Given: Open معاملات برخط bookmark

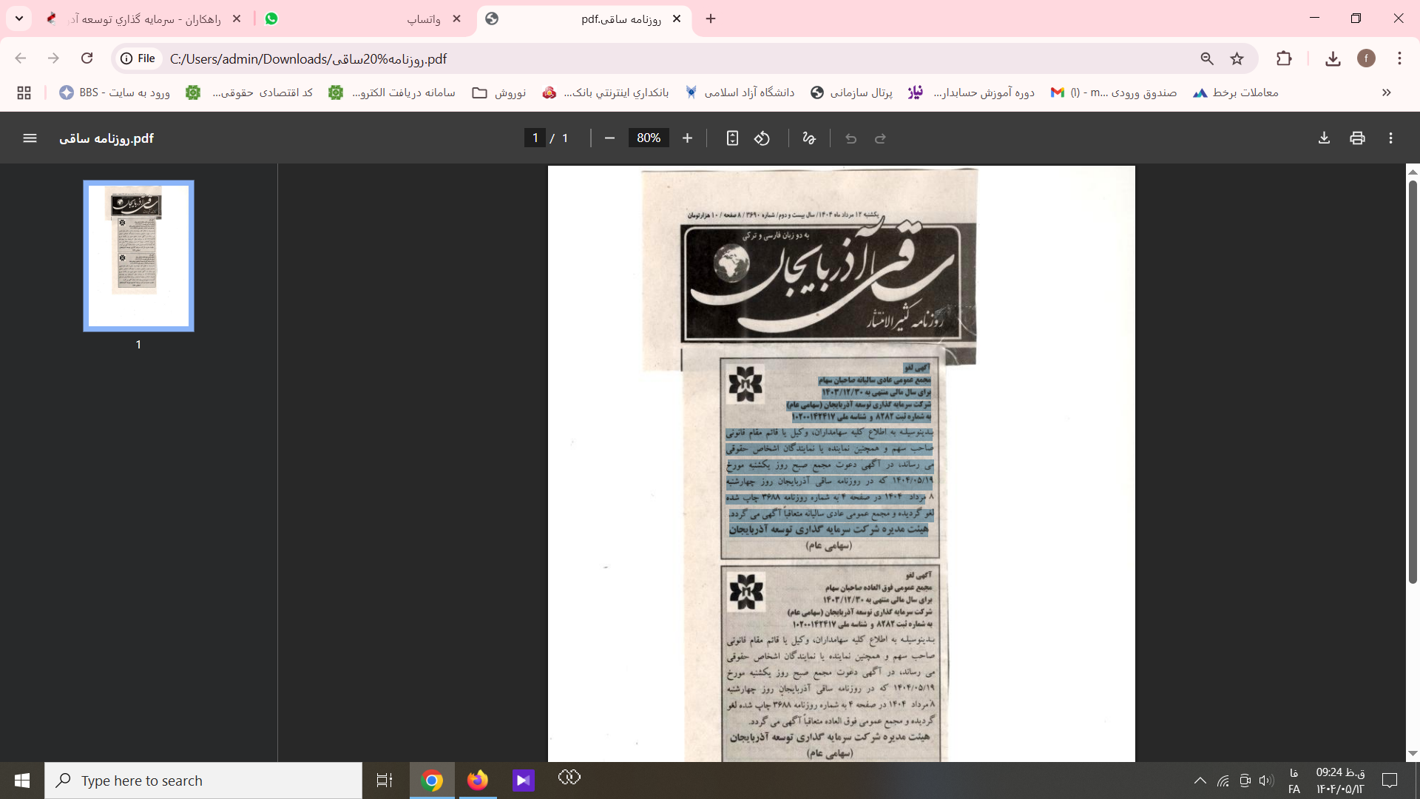Looking at the screenshot, I should pyautogui.click(x=1236, y=92).
